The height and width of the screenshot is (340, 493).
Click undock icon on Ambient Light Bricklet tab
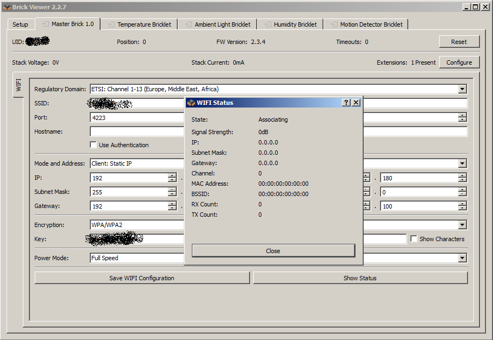click(x=189, y=24)
